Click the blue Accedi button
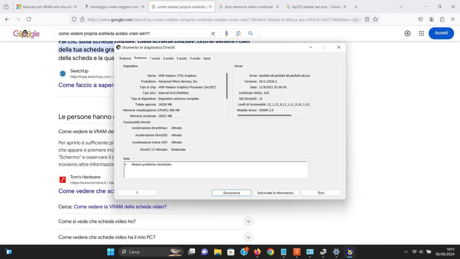The image size is (460, 259). pos(441,33)
